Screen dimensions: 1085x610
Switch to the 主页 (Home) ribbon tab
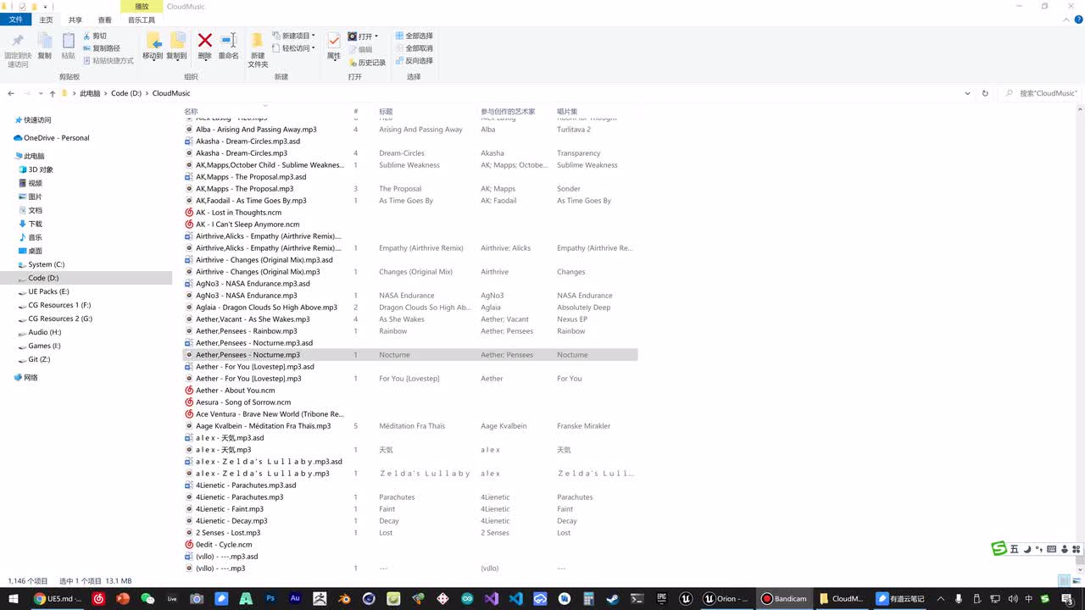[x=46, y=19]
